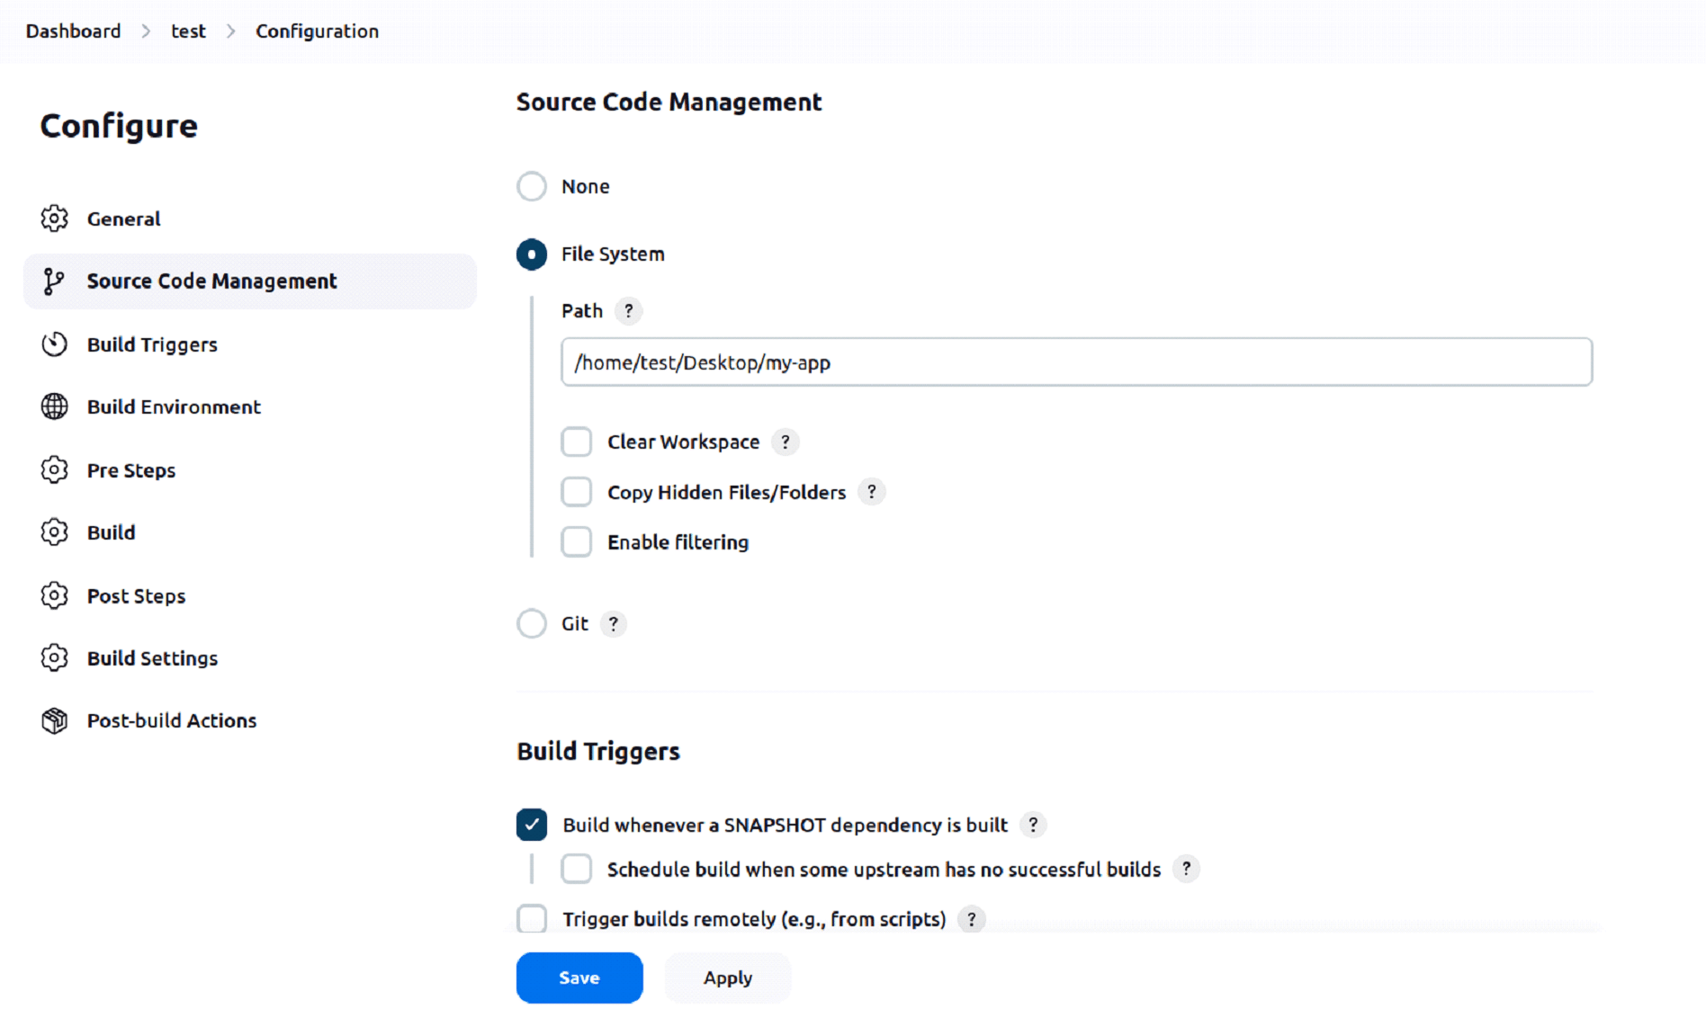Navigate to Dashboard via breadcrumb
Screen dimensions: 1706x1018
tap(73, 31)
